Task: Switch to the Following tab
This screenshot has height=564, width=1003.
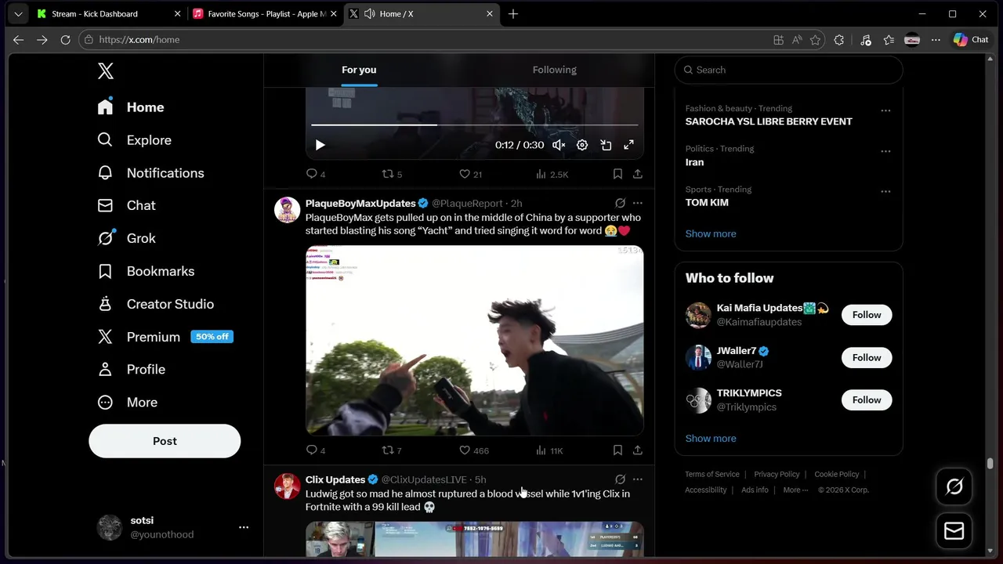Action: pos(554,70)
